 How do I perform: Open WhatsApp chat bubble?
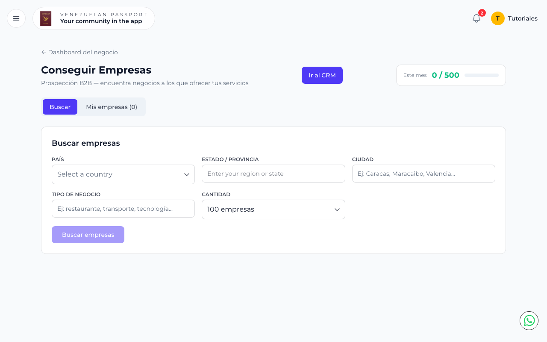tap(529, 321)
